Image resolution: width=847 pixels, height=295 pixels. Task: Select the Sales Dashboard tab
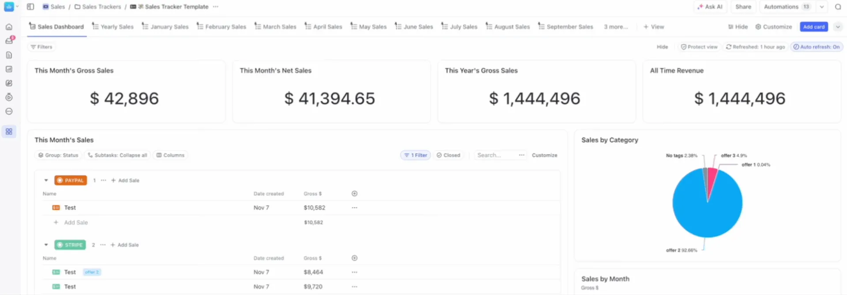pyautogui.click(x=56, y=27)
